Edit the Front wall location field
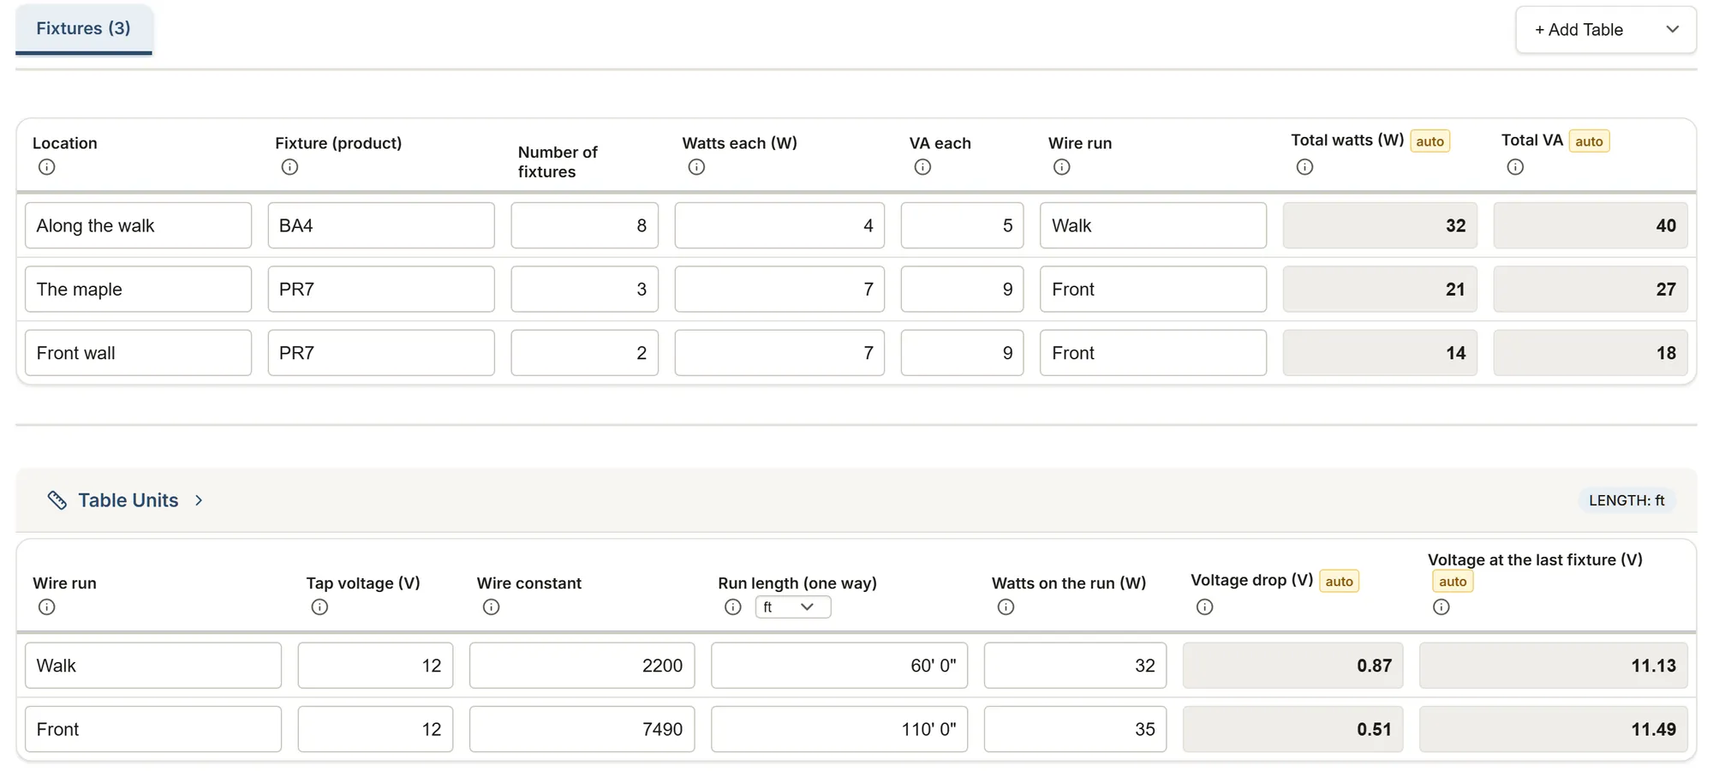Image resolution: width=1713 pixels, height=777 pixels. pos(138,353)
